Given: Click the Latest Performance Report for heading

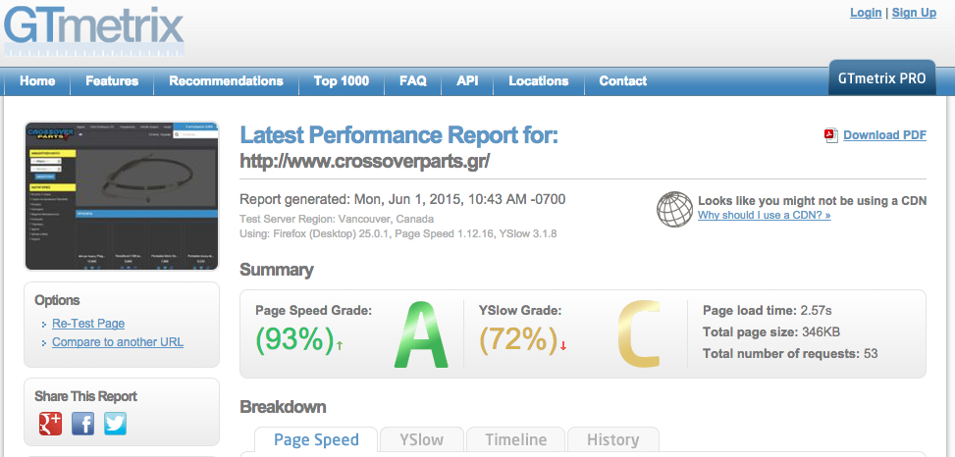Looking at the screenshot, I should pyautogui.click(x=398, y=135).
